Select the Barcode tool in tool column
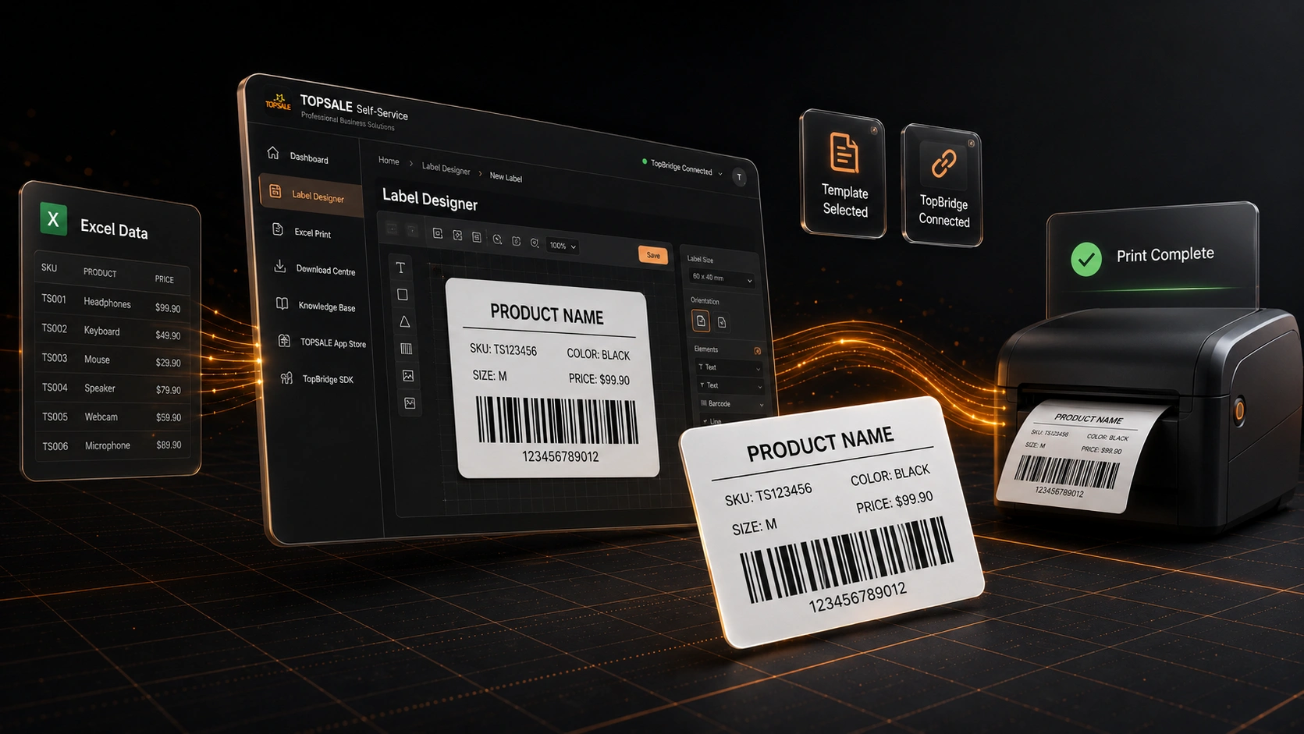Screen dimensions: 1304x734 [406, 349]
